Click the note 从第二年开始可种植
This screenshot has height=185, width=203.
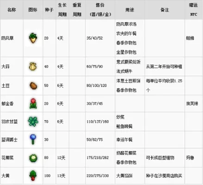coord(164,67)
